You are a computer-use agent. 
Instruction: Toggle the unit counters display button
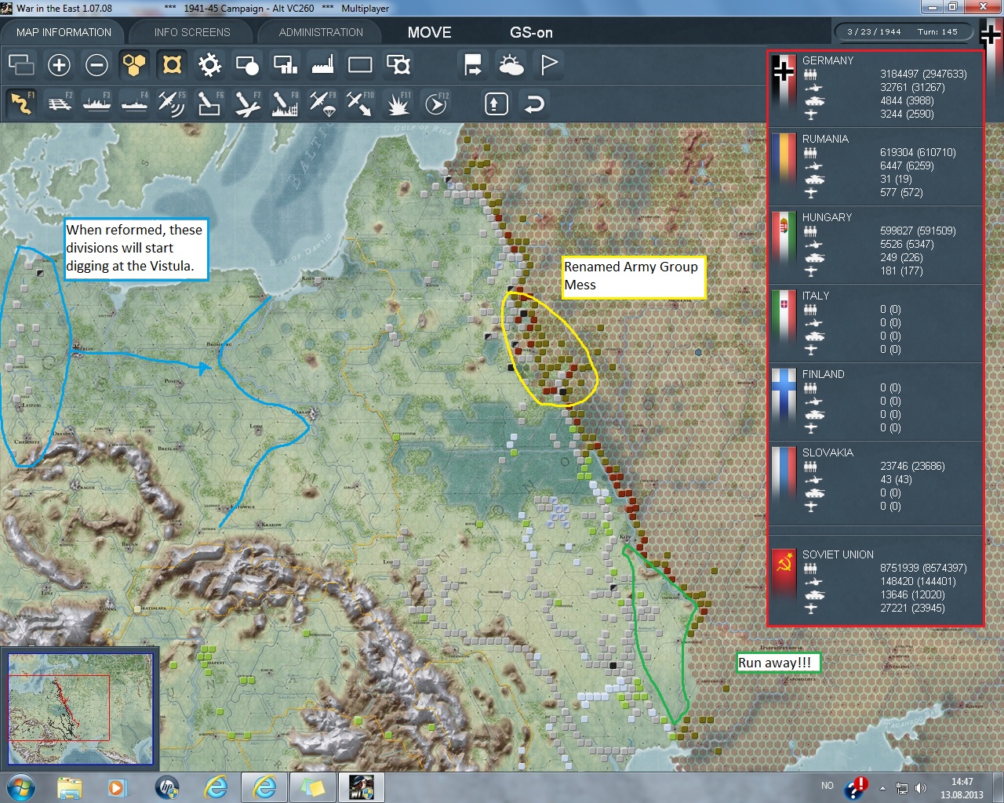[172, 65]
